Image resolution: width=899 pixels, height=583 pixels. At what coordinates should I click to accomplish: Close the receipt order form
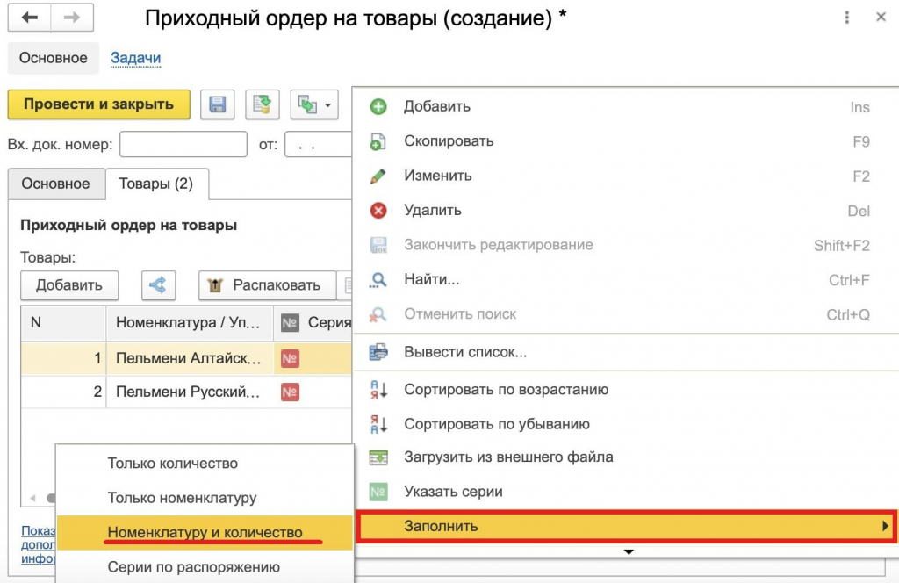click(881, 18)
